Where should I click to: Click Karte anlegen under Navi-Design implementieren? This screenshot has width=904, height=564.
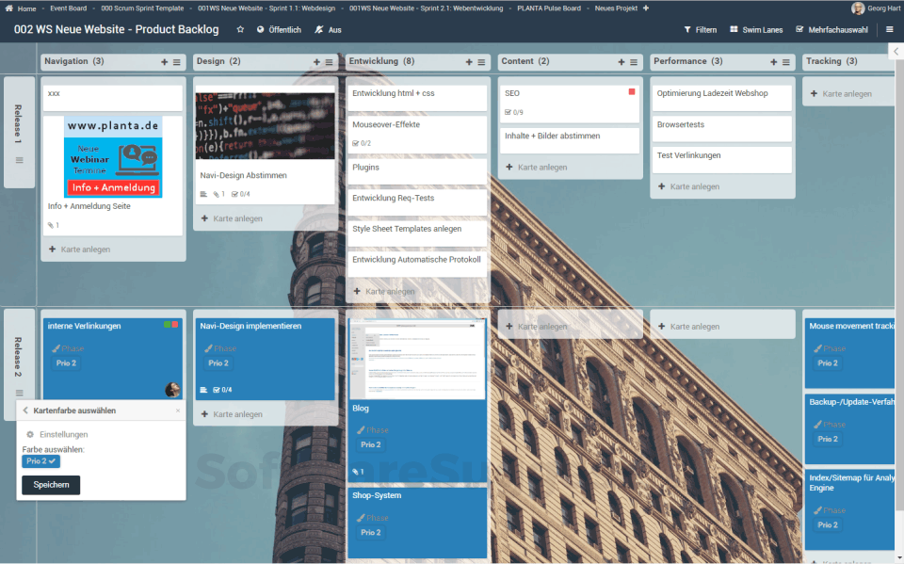[x=232, y=414]
